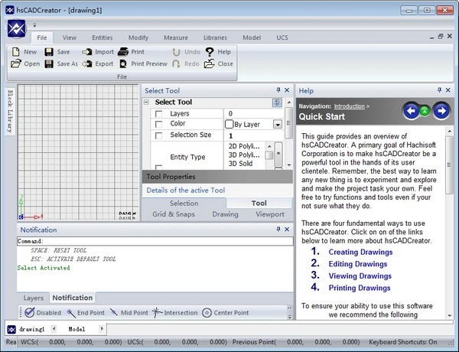Viewport: 459px width, 352px height.
Task: Click the New drawing icon
Action: tap(15, 52)
